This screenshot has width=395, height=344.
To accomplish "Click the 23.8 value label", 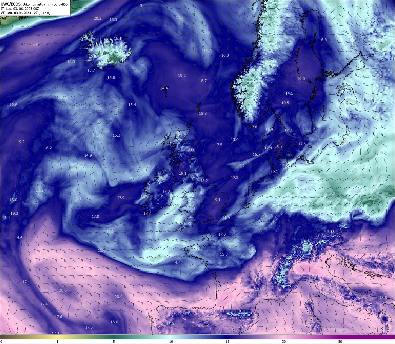I will 34,45.
